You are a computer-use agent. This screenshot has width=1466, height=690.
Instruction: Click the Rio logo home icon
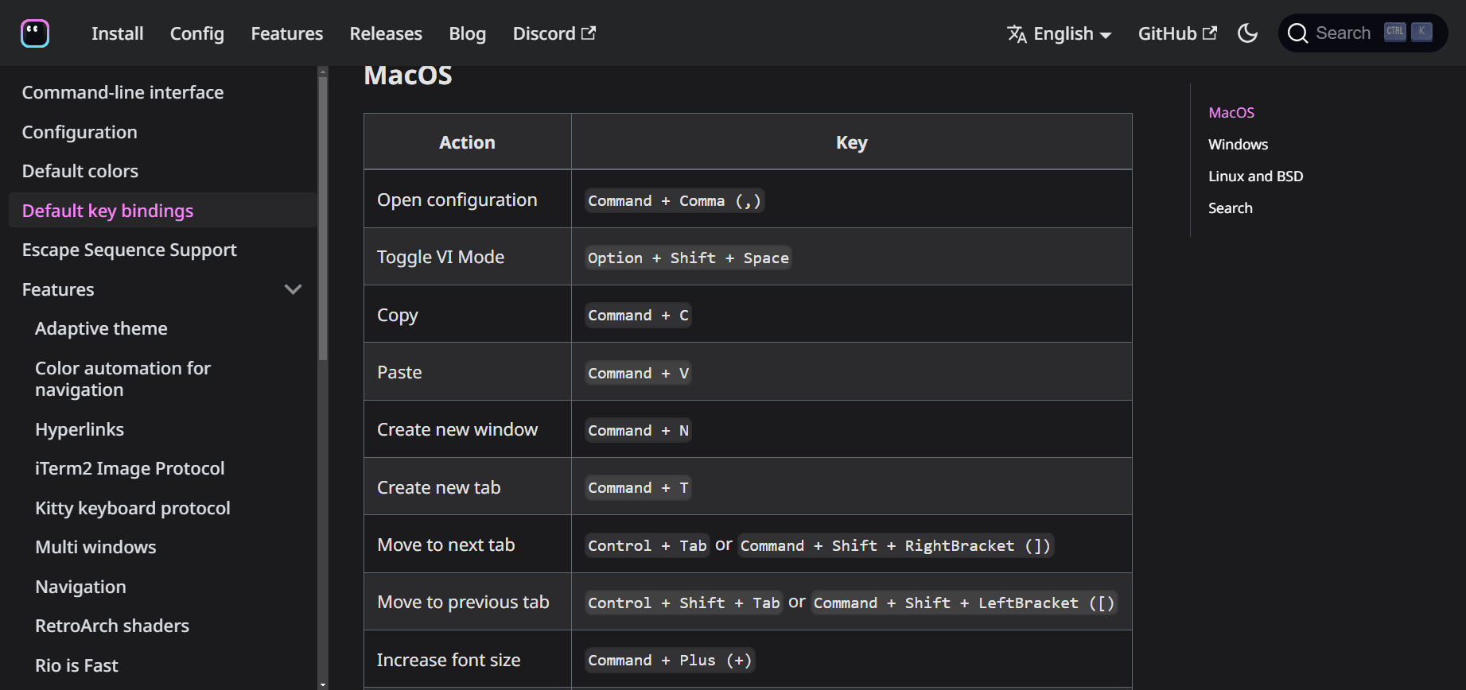click(35, 33)
